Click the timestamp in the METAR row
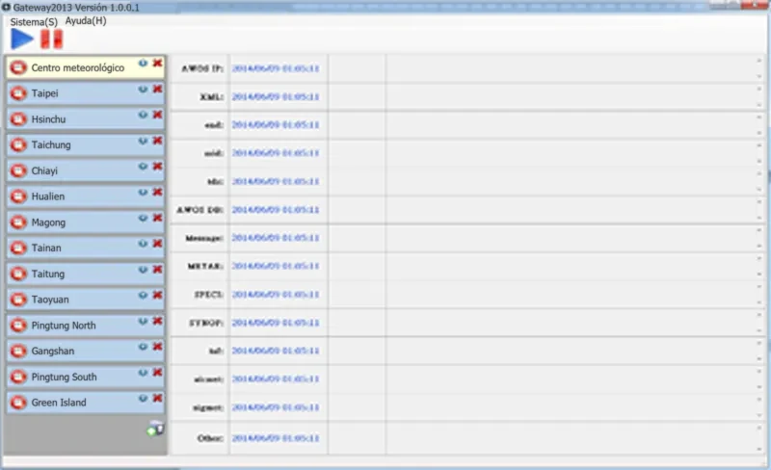 pyautogui.click(x=276, y=266)
